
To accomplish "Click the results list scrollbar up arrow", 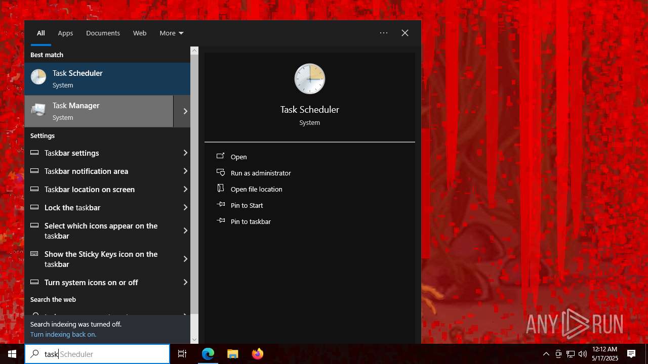I will [194, 51].
